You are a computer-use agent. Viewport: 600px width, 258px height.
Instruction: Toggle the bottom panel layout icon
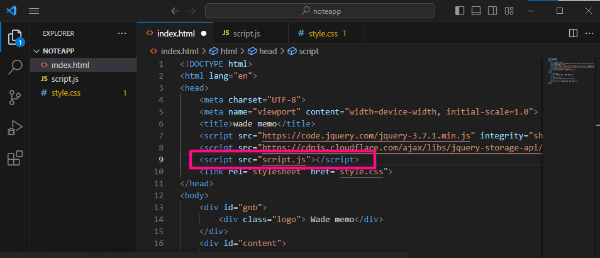point(476,11)
